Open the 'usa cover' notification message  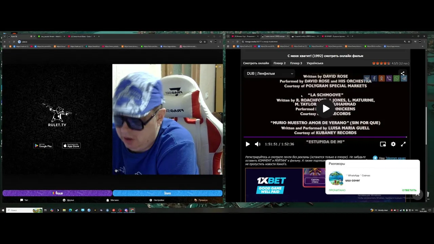(x=353, y=180)
